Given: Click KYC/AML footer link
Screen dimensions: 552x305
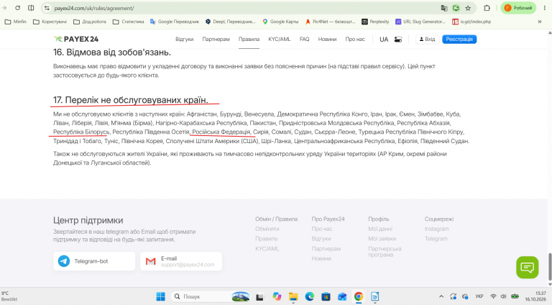Looking at the screenshot, I should [267, 249].
